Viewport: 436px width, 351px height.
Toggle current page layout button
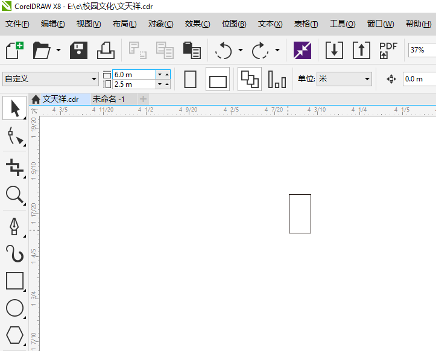277,79
